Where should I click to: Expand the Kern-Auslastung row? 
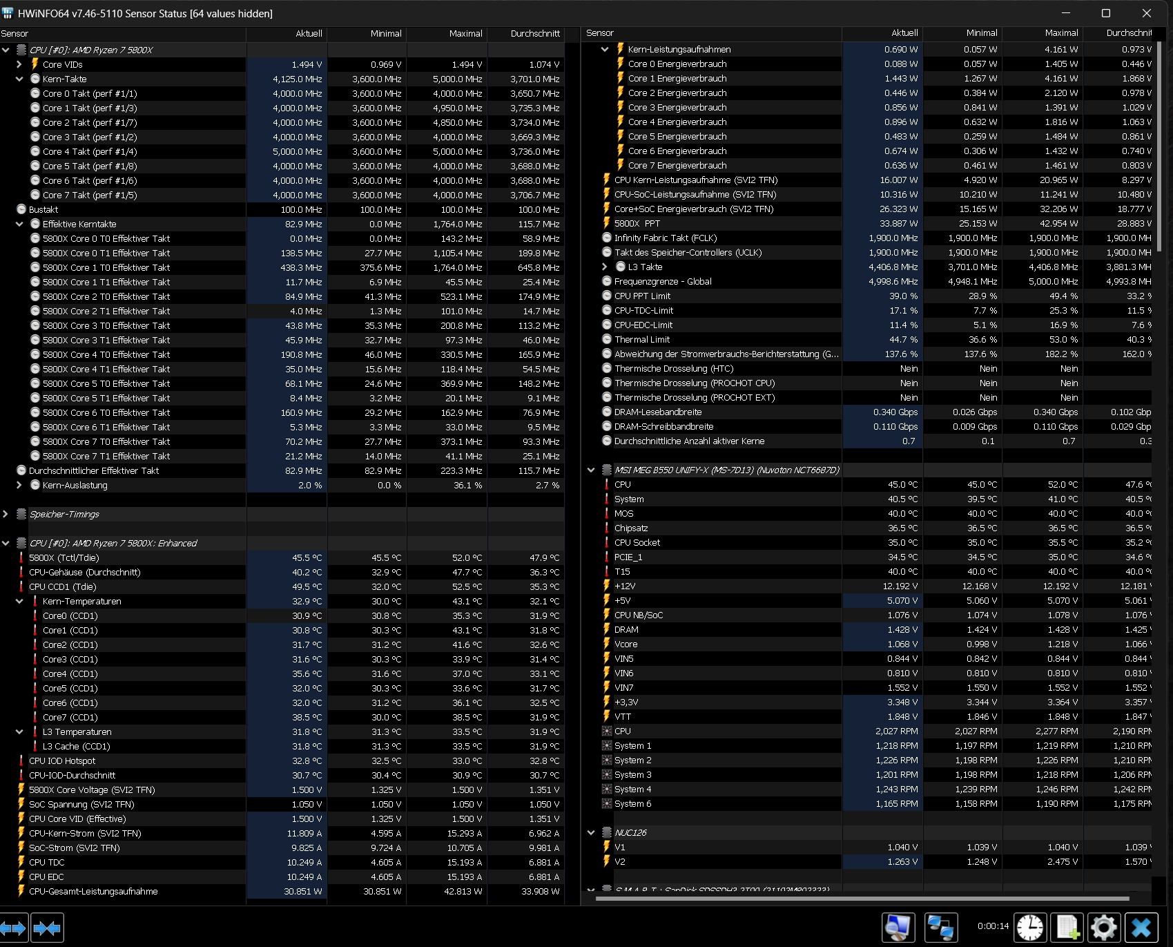19,485
